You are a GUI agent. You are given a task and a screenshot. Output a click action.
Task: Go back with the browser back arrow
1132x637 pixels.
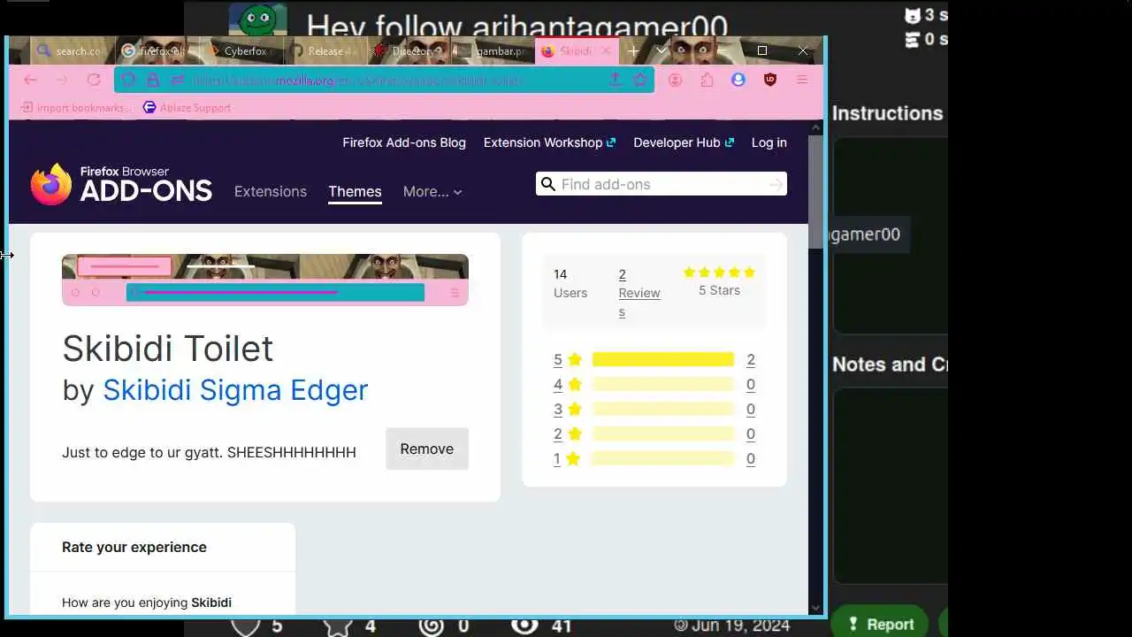pos(30,80)
